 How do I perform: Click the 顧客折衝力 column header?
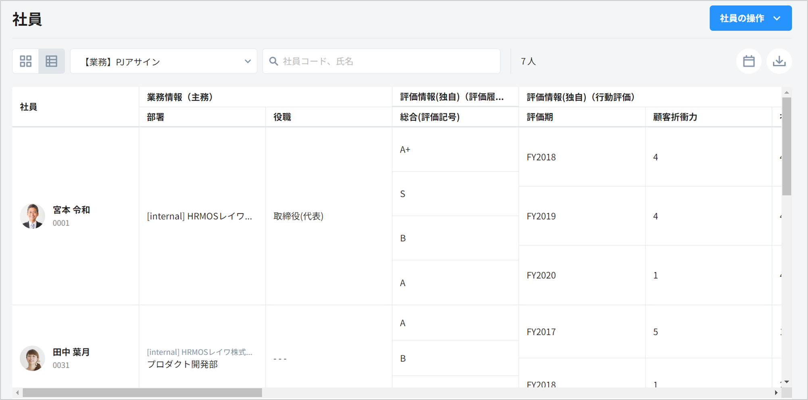pyautogui.click(x=675, y=117)
